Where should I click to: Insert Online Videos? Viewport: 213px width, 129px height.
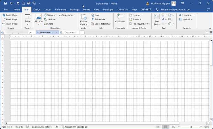coord(83,20)
